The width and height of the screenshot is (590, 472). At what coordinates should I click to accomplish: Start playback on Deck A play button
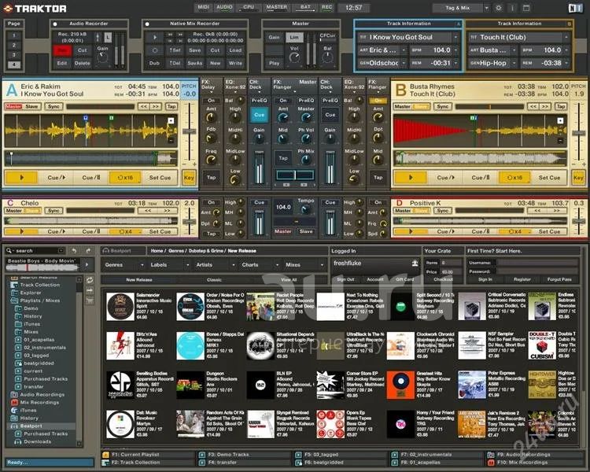pos(21,177)
